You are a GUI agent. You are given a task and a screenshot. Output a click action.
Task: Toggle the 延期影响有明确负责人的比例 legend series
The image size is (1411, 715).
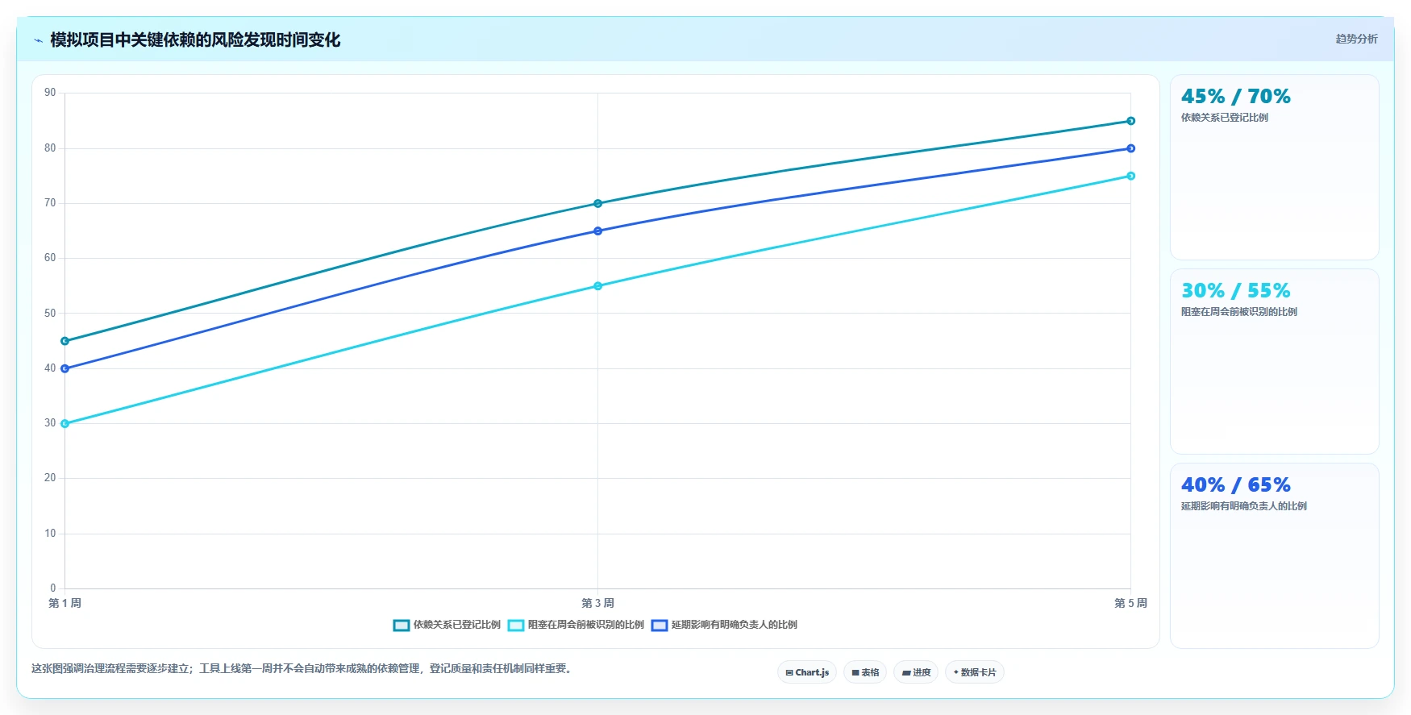pyautogui.click(x=724, y=625)
